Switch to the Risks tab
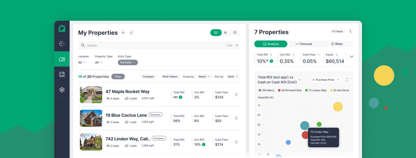The height and width of the screenshot is (158, 416). point(337,44)
